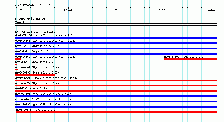This screenshot has height=122, width=224.
Task: Open nsv5454327 ByrskaBishop2022 variant label
Action: (37, 83)
